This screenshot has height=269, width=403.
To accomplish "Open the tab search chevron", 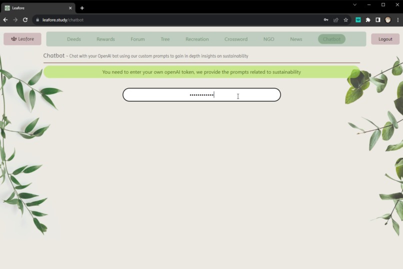I will pos(354,5).
